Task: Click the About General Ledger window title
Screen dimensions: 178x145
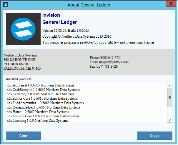Action: tap(89, 5)
